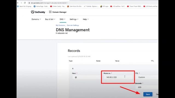Open the 'SIF Login' bookmark

pyautogui.click(x=104, y=6)
